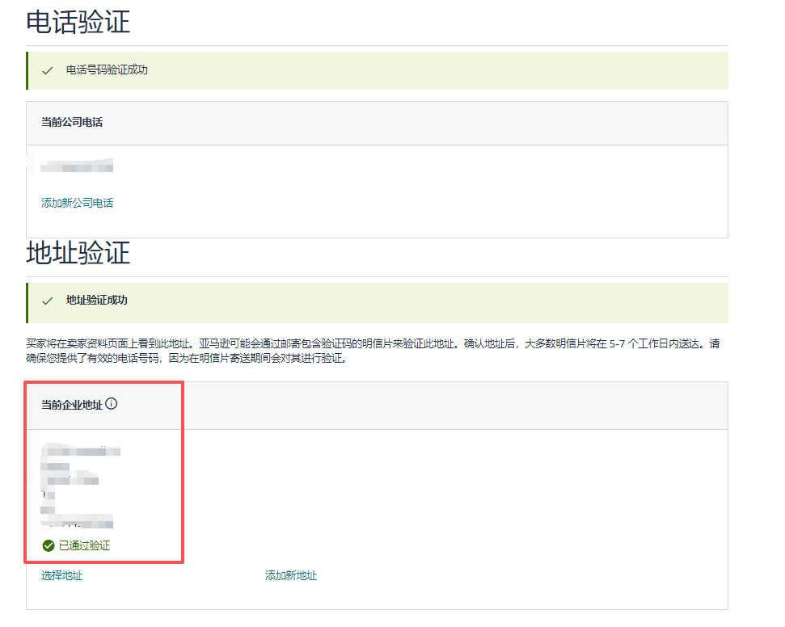Click the 电话验证 section heading

(78, 22)
